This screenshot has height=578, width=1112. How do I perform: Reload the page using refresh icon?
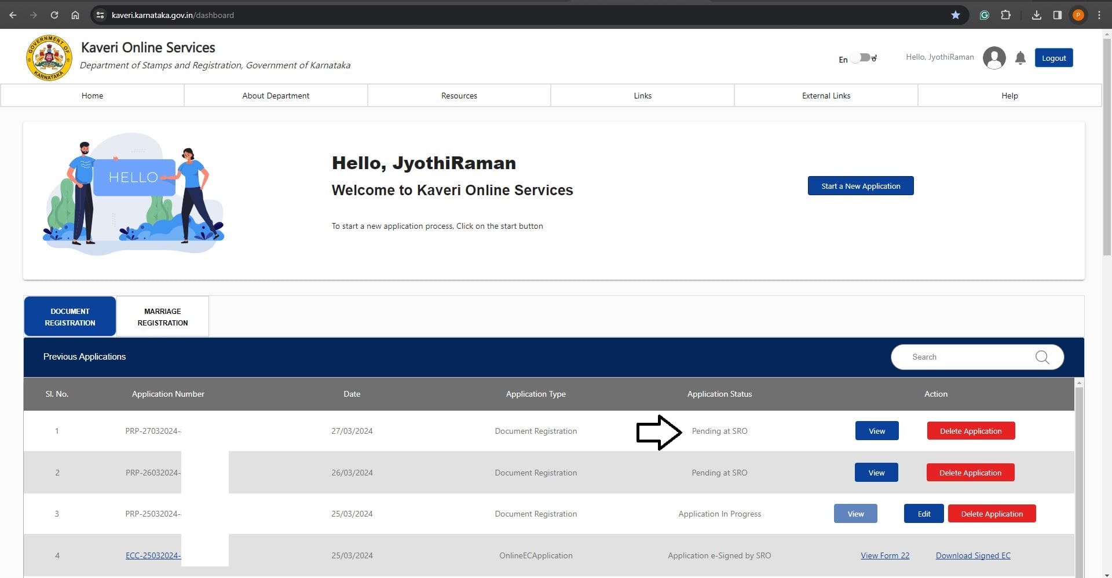[x=54, y=15]
